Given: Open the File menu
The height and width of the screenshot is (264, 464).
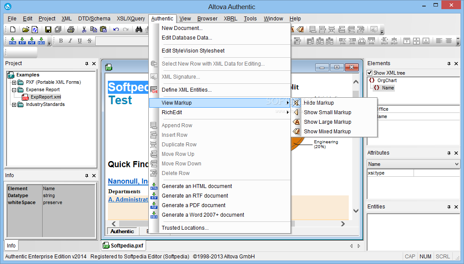Looking at the screenshot, I should tap(12, 18).
